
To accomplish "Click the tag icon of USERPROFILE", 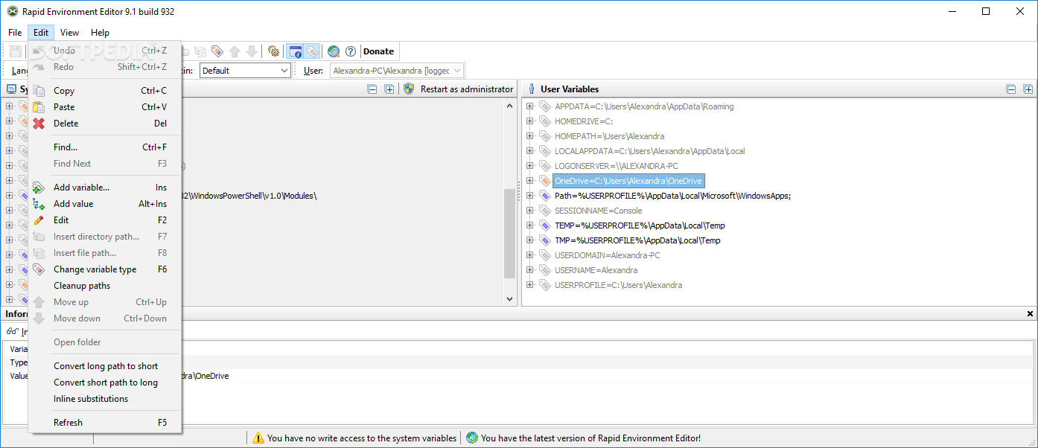I will (545, 285).
